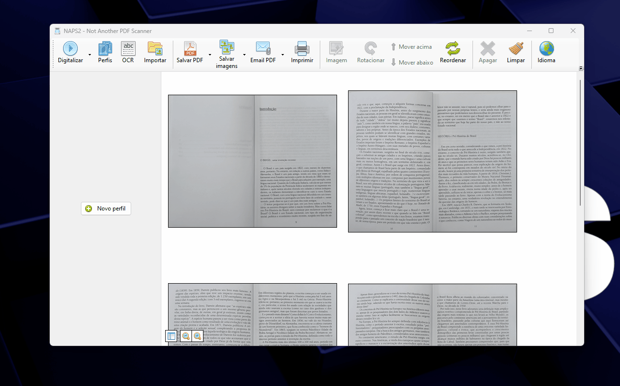Send the pages via Email PDF
The image size is (620, 386).
click(x=263, y=53)
